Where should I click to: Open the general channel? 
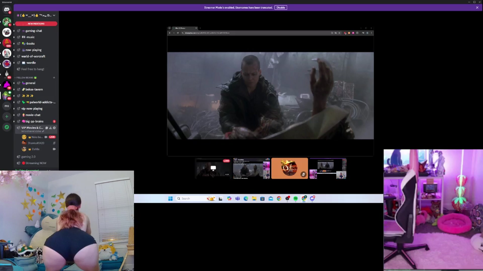pyautogui.click(x=36, y=83)
